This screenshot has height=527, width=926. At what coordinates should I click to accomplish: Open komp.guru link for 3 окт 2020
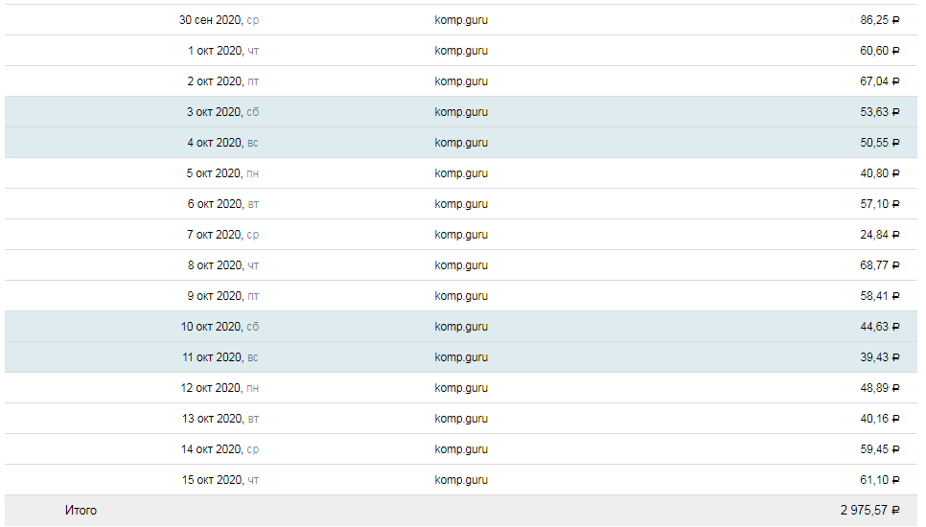461,112
